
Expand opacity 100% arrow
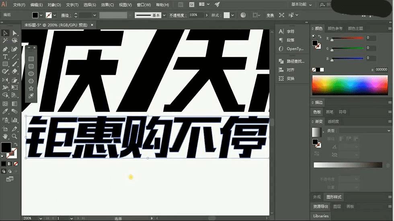click(207, 15)
